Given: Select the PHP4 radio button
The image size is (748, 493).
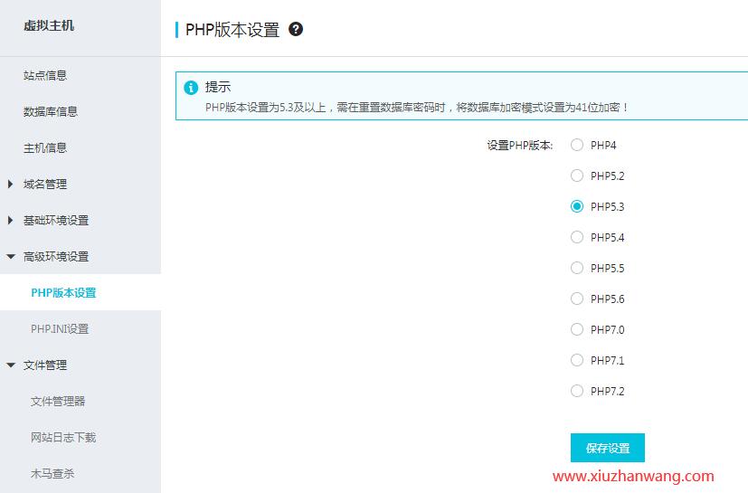Looking at the screenshot, I should tap(577, 145).
